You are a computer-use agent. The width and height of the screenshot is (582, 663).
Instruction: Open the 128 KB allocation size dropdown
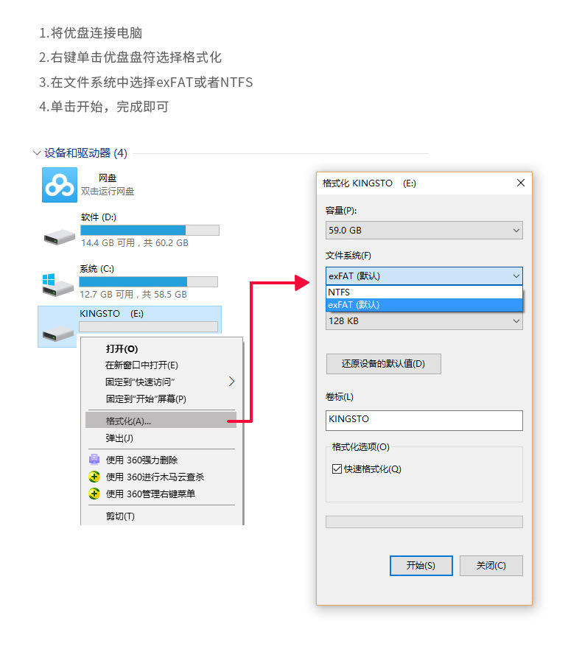[424, 321]
